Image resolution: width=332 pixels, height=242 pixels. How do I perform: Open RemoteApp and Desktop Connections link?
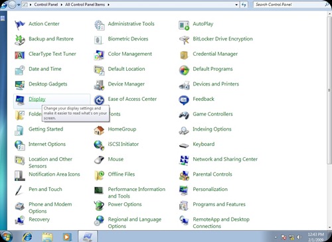221,223
